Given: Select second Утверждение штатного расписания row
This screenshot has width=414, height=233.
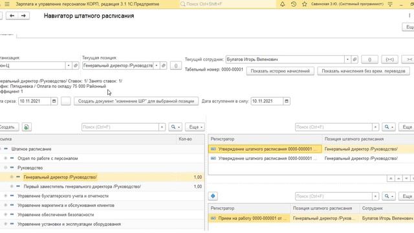Looking at the screenshot, I should coord(311,159).
